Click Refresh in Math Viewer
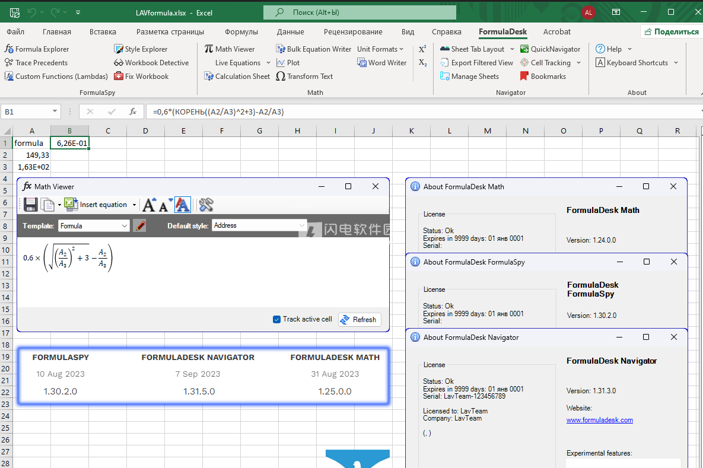The image size is (703, 468). click(x=360, y=319)
